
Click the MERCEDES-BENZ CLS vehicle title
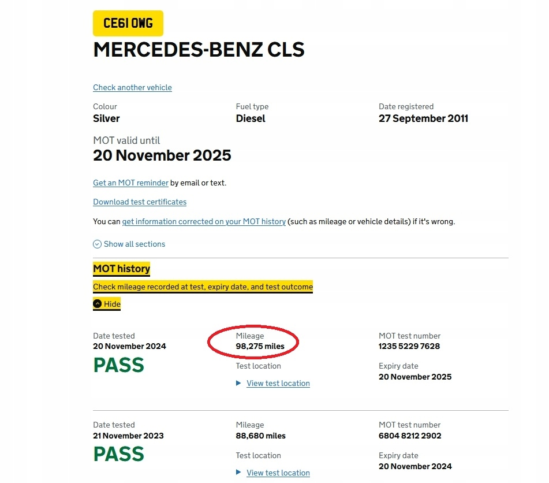pos(199,50)
